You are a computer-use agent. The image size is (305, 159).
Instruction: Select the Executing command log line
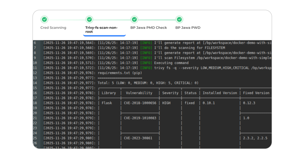click(x=171, y=63)
